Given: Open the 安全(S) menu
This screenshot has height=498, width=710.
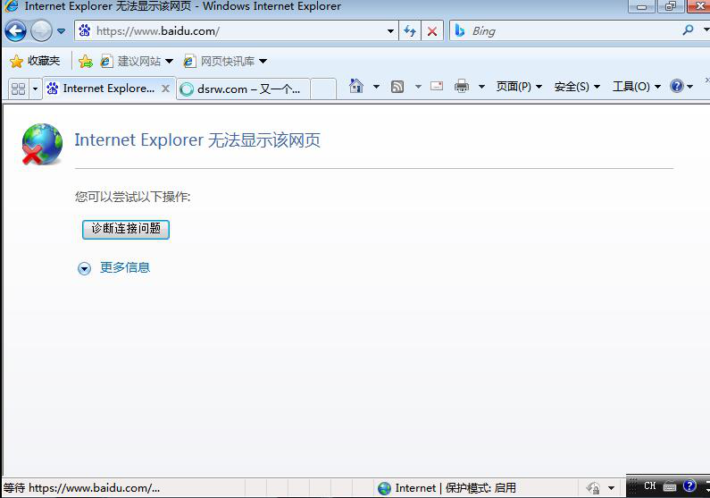Looking at the screenshot, I should click(577, 86).
